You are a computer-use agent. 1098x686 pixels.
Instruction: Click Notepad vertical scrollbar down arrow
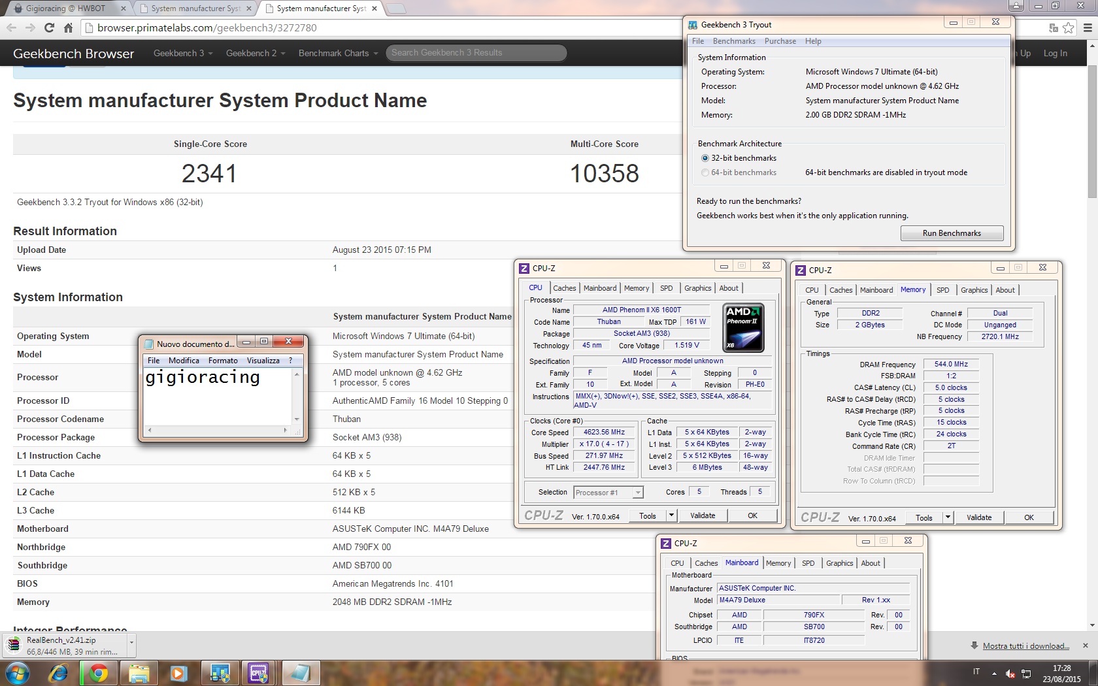click(x=297, y=419)
